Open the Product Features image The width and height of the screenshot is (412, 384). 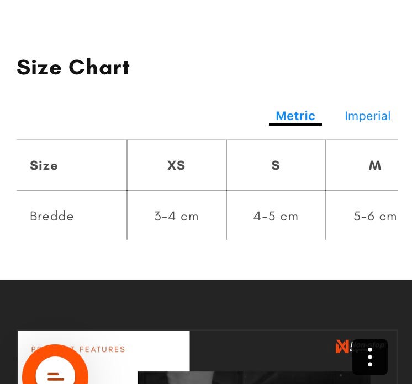coord(103,357)
